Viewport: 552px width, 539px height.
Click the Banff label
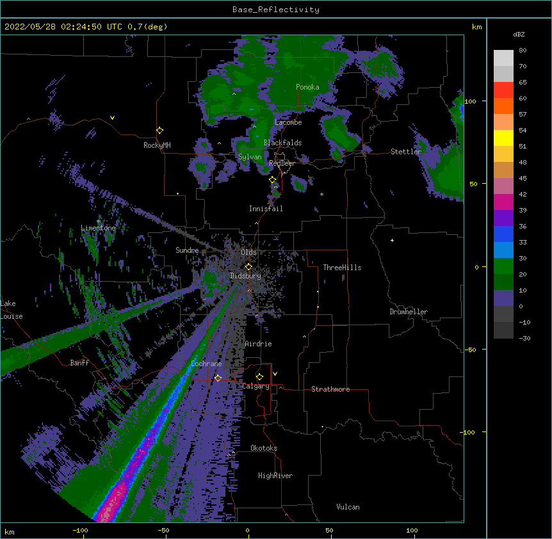[x=79, y=363]
